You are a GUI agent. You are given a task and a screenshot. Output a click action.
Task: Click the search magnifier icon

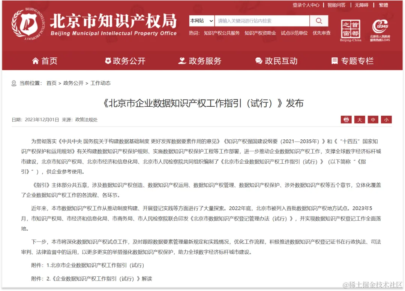(318, 21)
